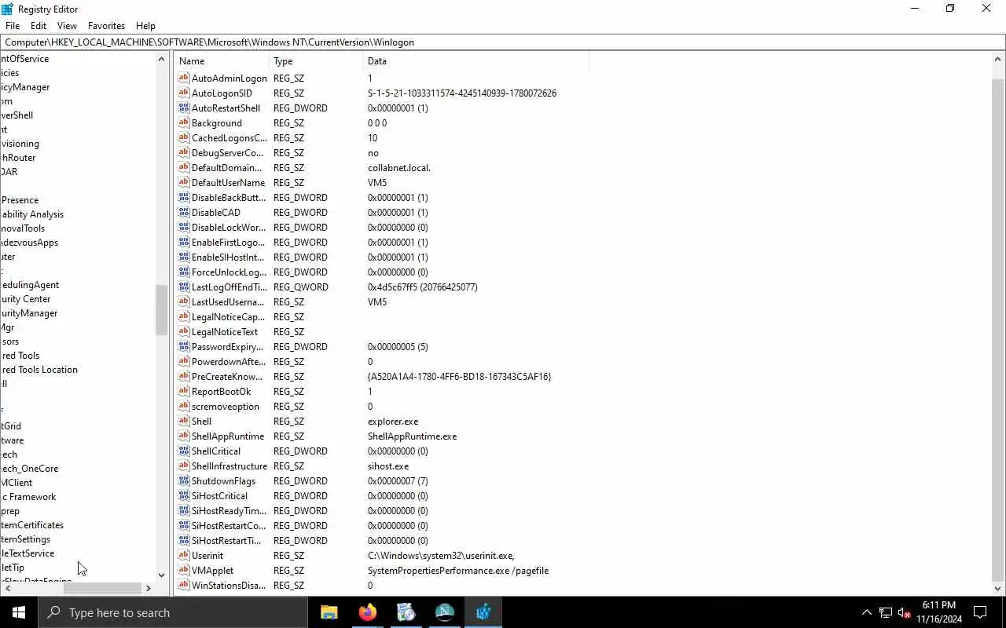The image size is (1006, 628).
Task: Click the registry path address bar
Action: [503, 42]
